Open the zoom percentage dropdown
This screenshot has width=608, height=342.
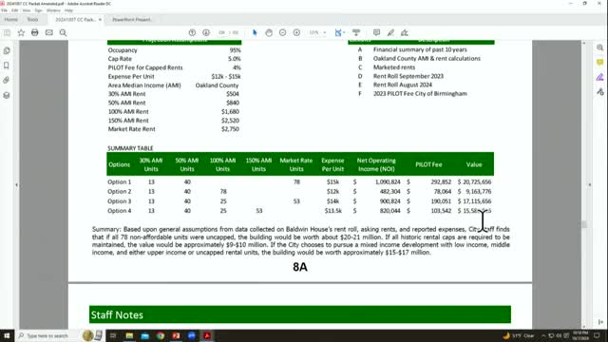pos(317,32)
